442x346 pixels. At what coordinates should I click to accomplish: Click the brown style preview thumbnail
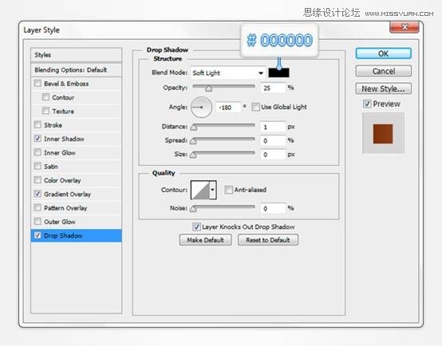383,134
